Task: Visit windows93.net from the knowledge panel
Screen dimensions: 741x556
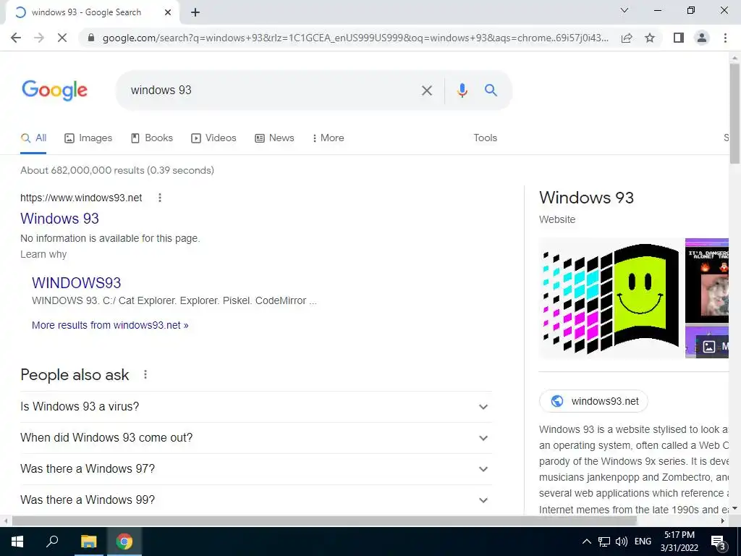Action: click(593, 401)
